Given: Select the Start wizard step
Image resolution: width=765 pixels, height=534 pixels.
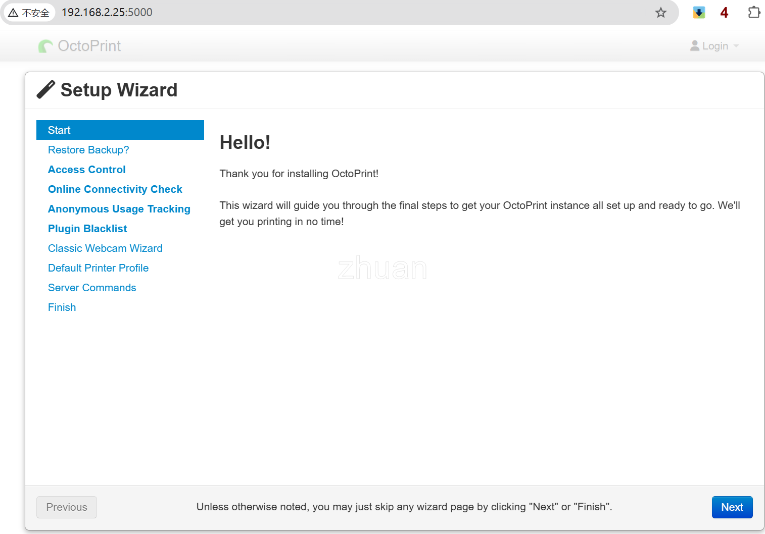Looking at the screenshot, I should point(120,130).
